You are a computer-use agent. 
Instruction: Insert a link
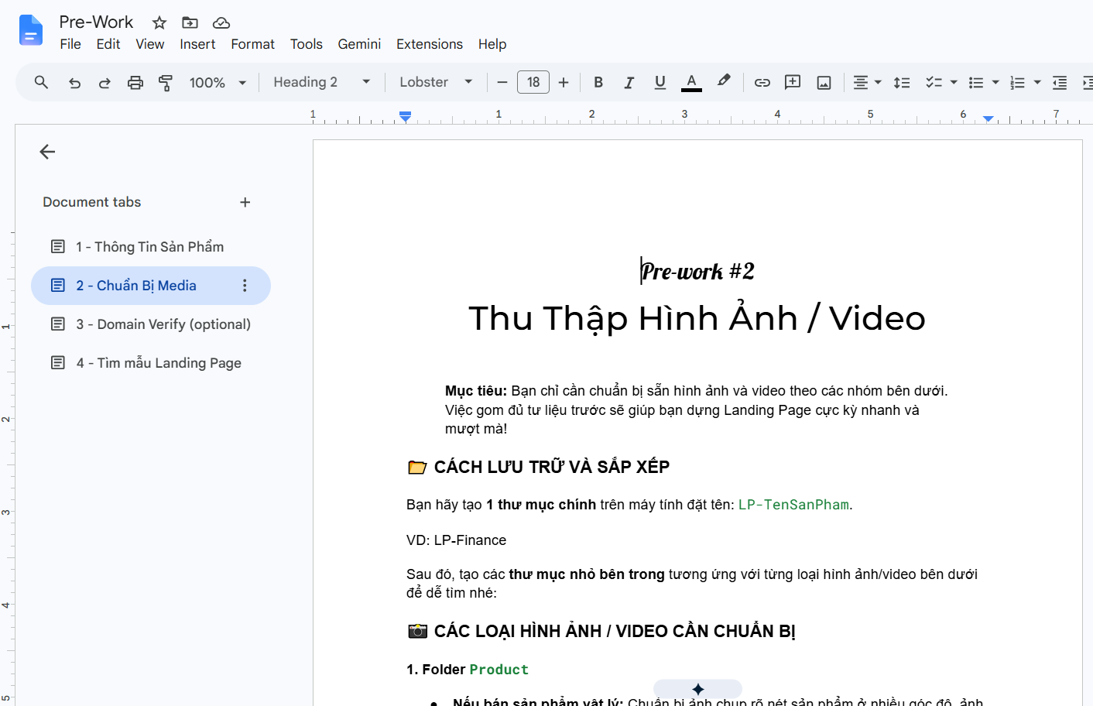pyautogui.click(x=762, y=82)
